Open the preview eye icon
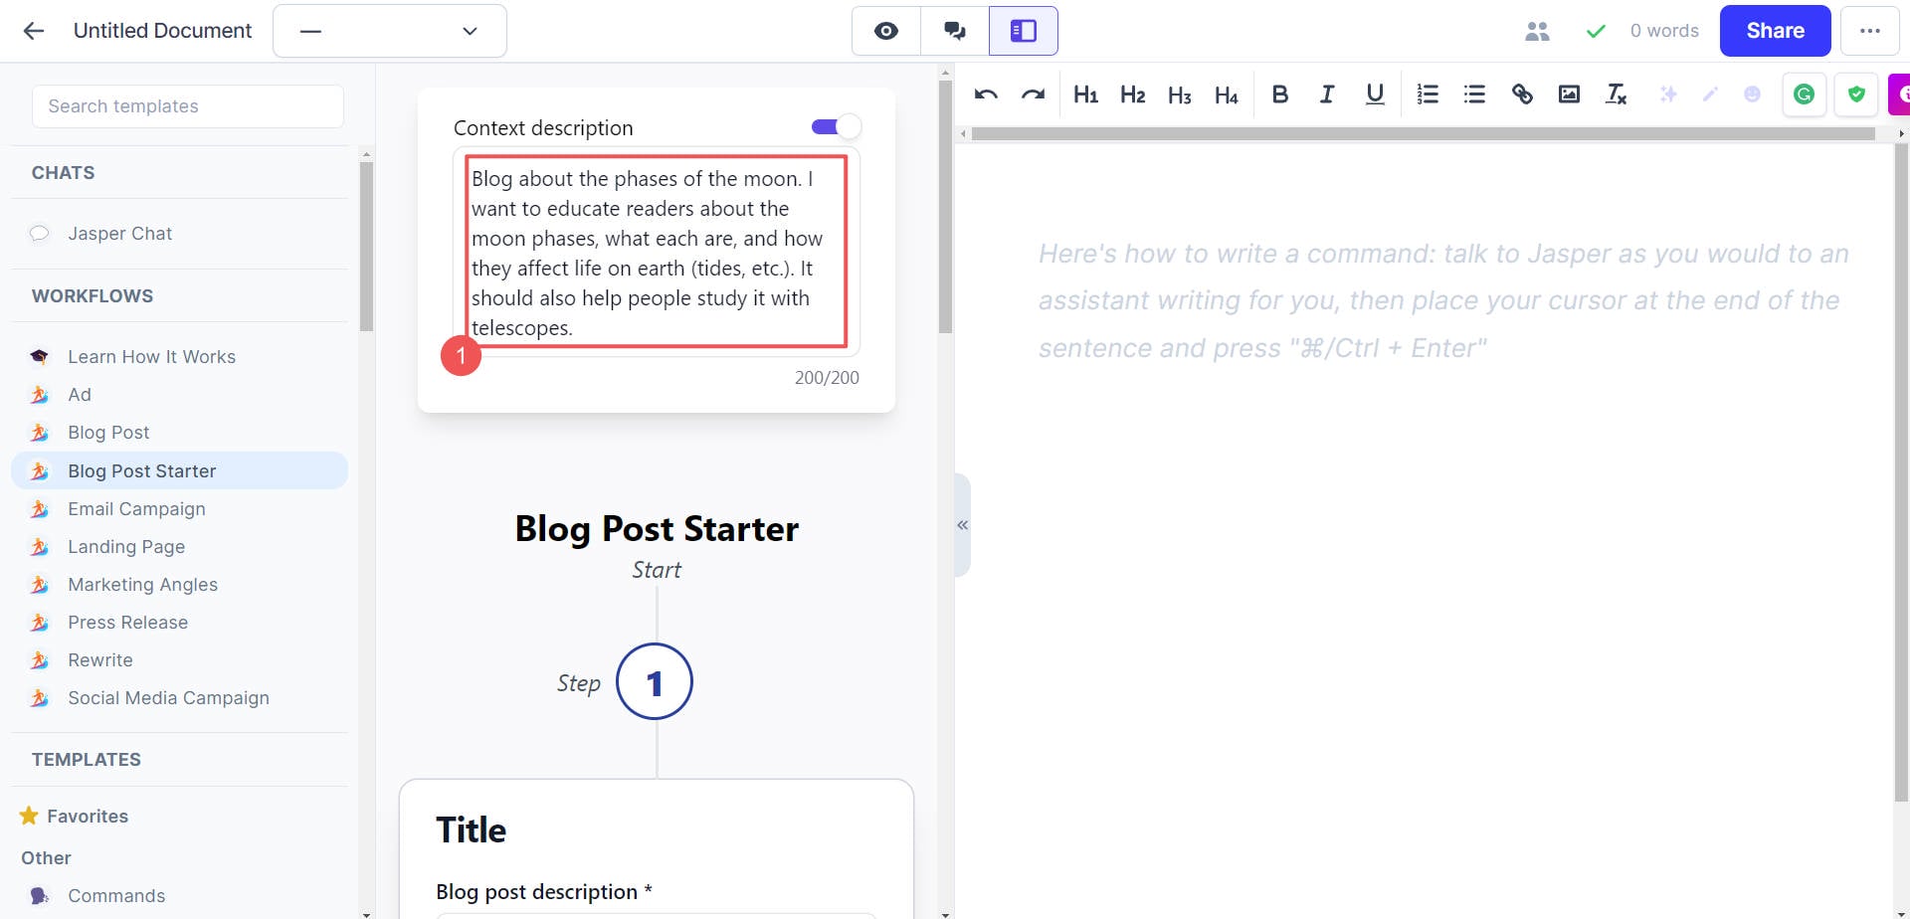 pos(885,31)
